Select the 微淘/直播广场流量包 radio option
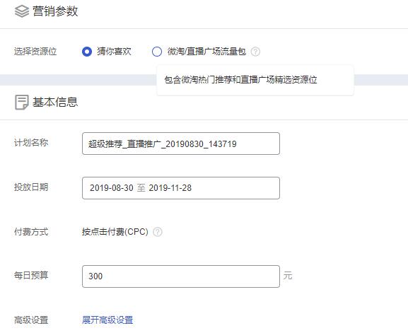The width and height of the screenshot is (408, 333). (157, 52)
